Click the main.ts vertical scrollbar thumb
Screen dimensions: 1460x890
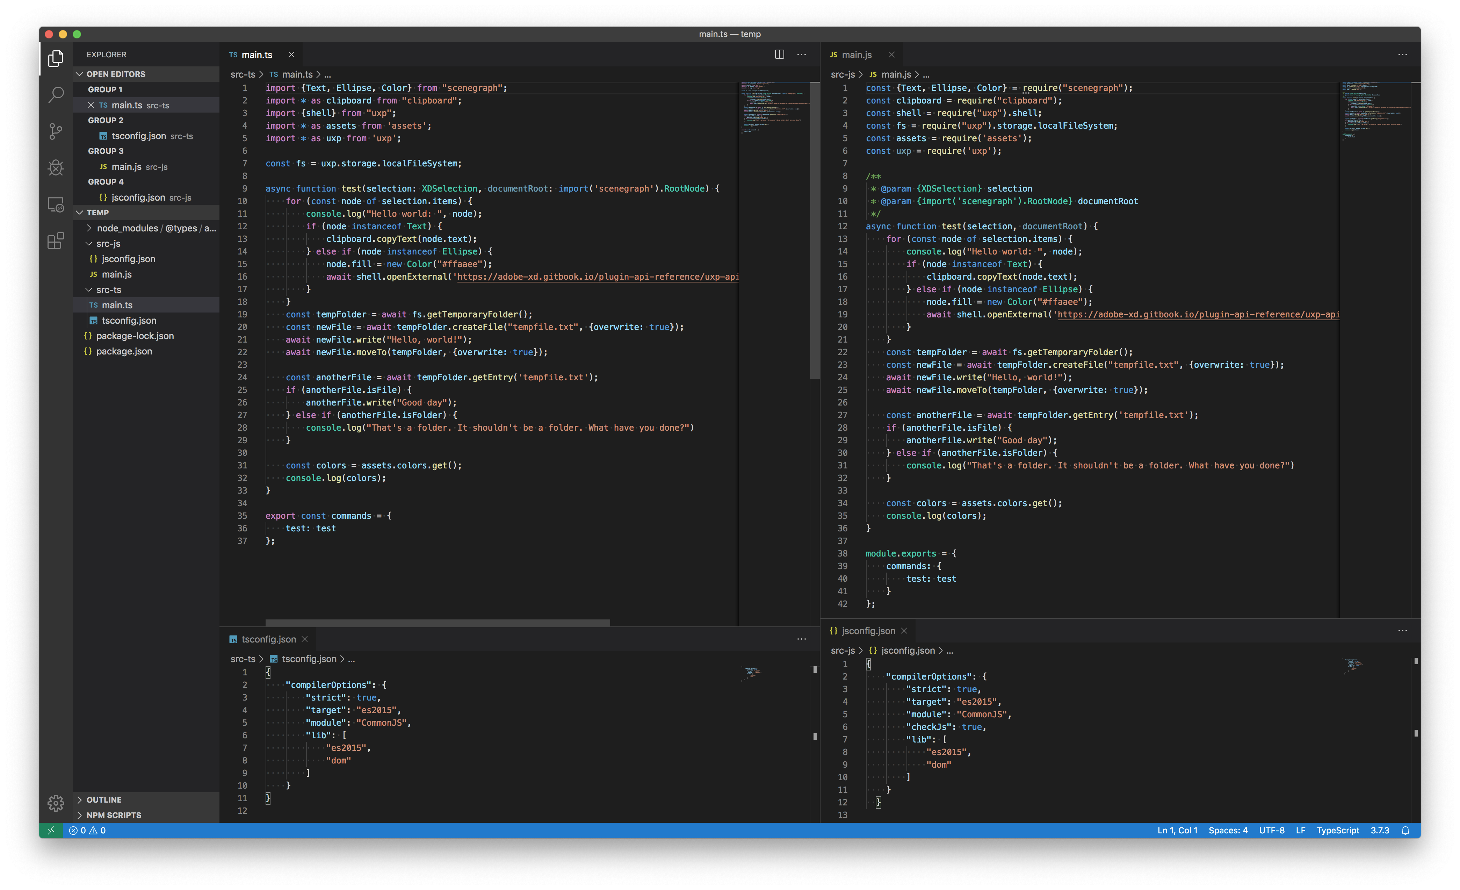point(815,231)
